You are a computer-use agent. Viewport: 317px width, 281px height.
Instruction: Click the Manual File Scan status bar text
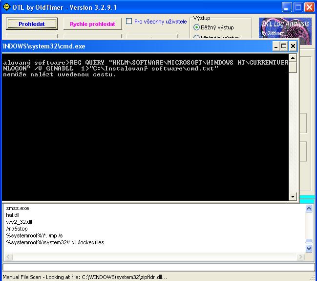85,277
